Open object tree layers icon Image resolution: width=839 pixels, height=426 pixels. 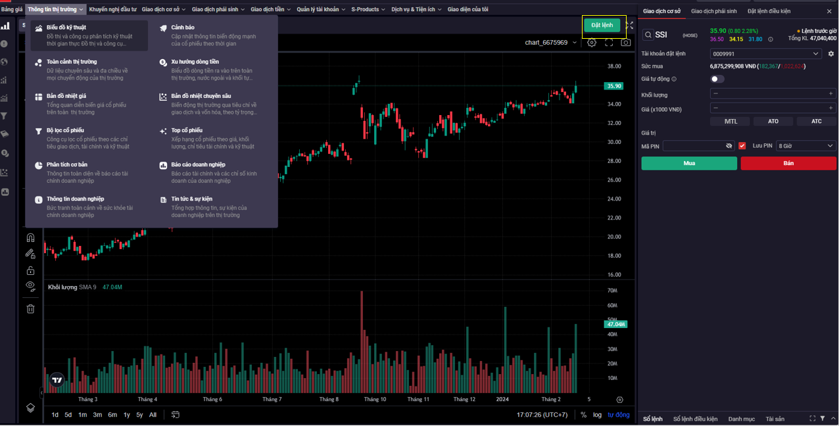(x=30, y=408)
